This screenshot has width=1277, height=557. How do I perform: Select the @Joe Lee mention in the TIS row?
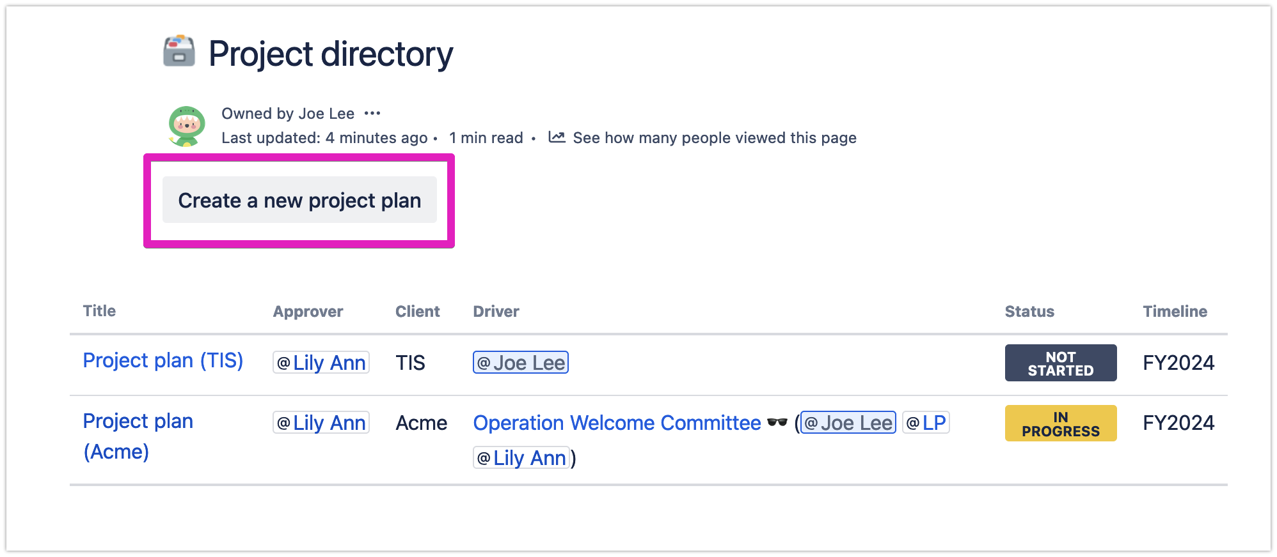pyautogui.click(x=520, y=362)
